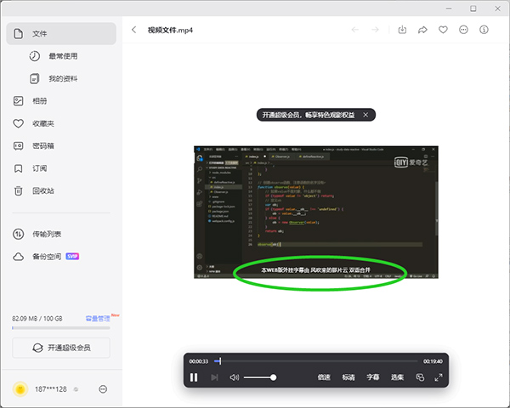Open the more options ellipsis in the header
This screenshot has width=510, height=408.
[463, 30]
